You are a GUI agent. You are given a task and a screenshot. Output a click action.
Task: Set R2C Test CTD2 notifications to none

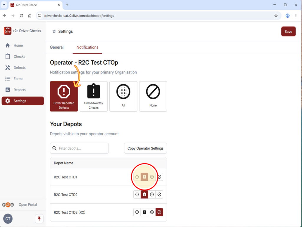point(159,195)
